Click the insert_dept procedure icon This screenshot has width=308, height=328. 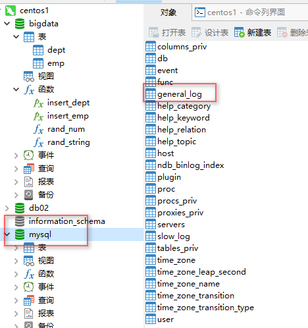click(38, 103)
